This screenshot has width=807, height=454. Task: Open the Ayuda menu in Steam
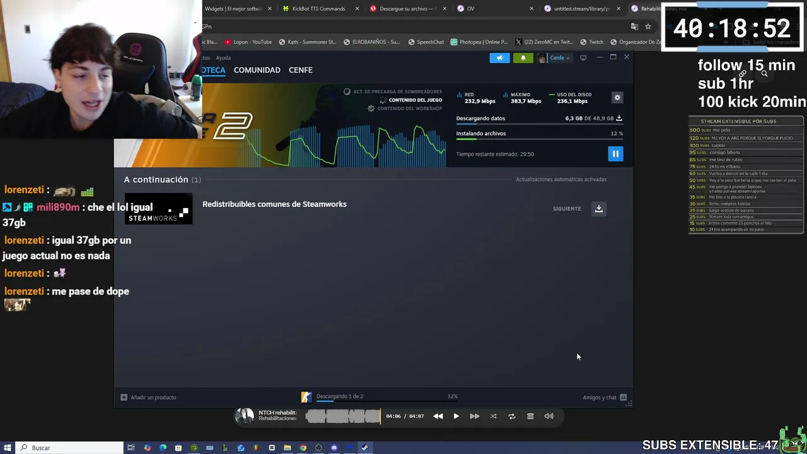(223, 58)
